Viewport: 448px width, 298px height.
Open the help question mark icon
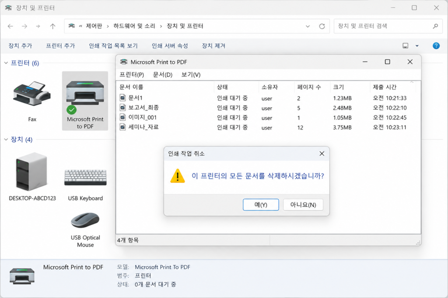tap(436, 45)
